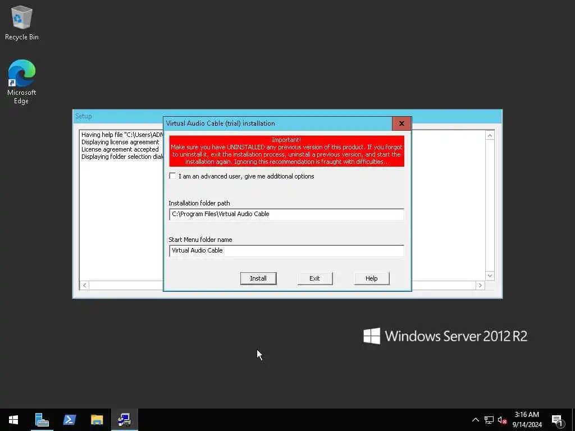Click the Exit button in the installer

314,278
